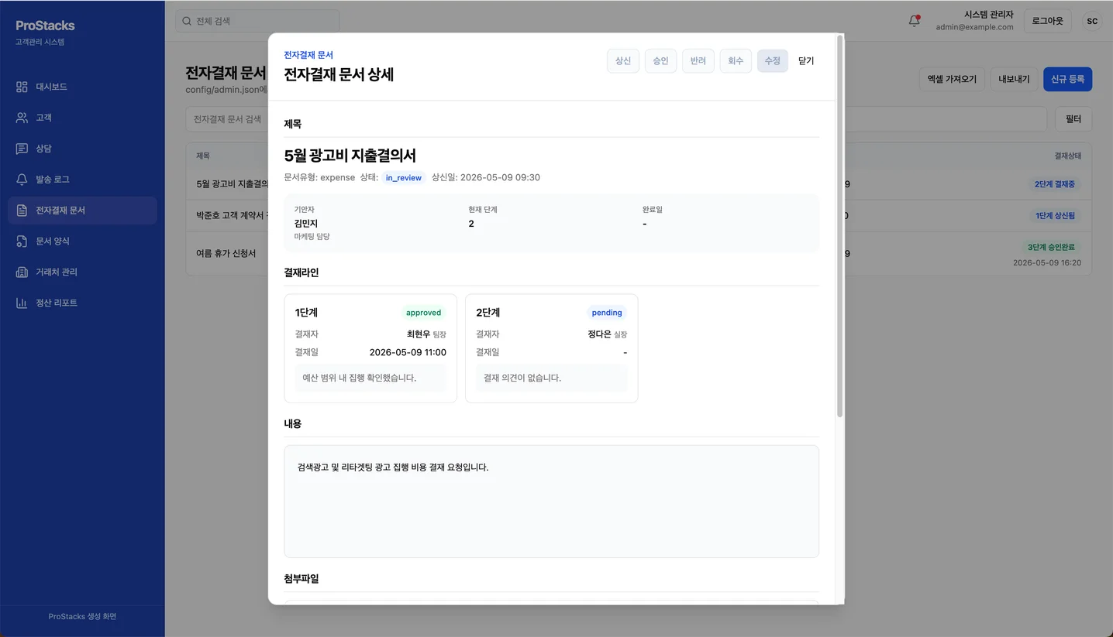Click the text 결재 의견이 없습니다.
This screenshot has width=1113, height=637.
pos(522,378)
